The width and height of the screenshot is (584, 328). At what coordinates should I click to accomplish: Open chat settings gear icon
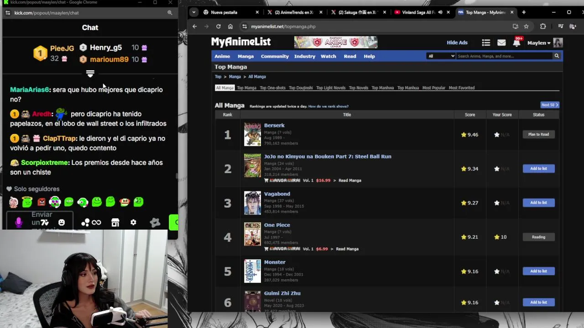click(x=133, y=222)
